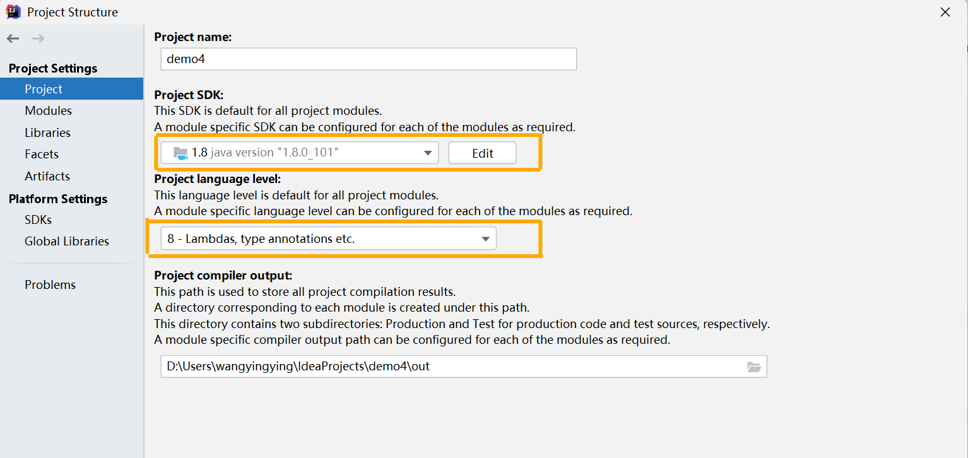
Task: View the Problems list
Action: 50,285
